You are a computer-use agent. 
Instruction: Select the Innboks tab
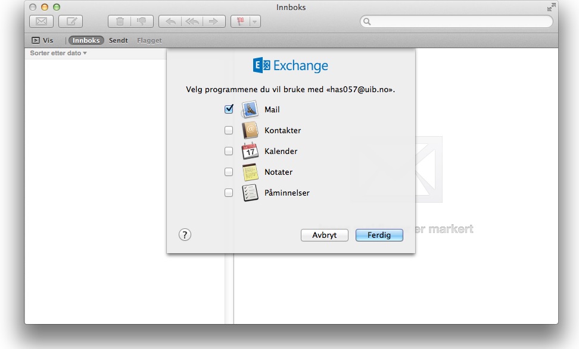86,40
